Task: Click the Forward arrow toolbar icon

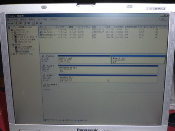Action: pos(12,23)
